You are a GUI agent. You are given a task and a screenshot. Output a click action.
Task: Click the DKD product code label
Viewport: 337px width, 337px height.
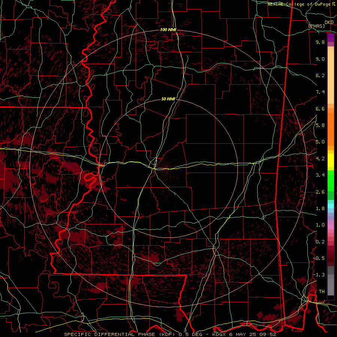[329, 22]
